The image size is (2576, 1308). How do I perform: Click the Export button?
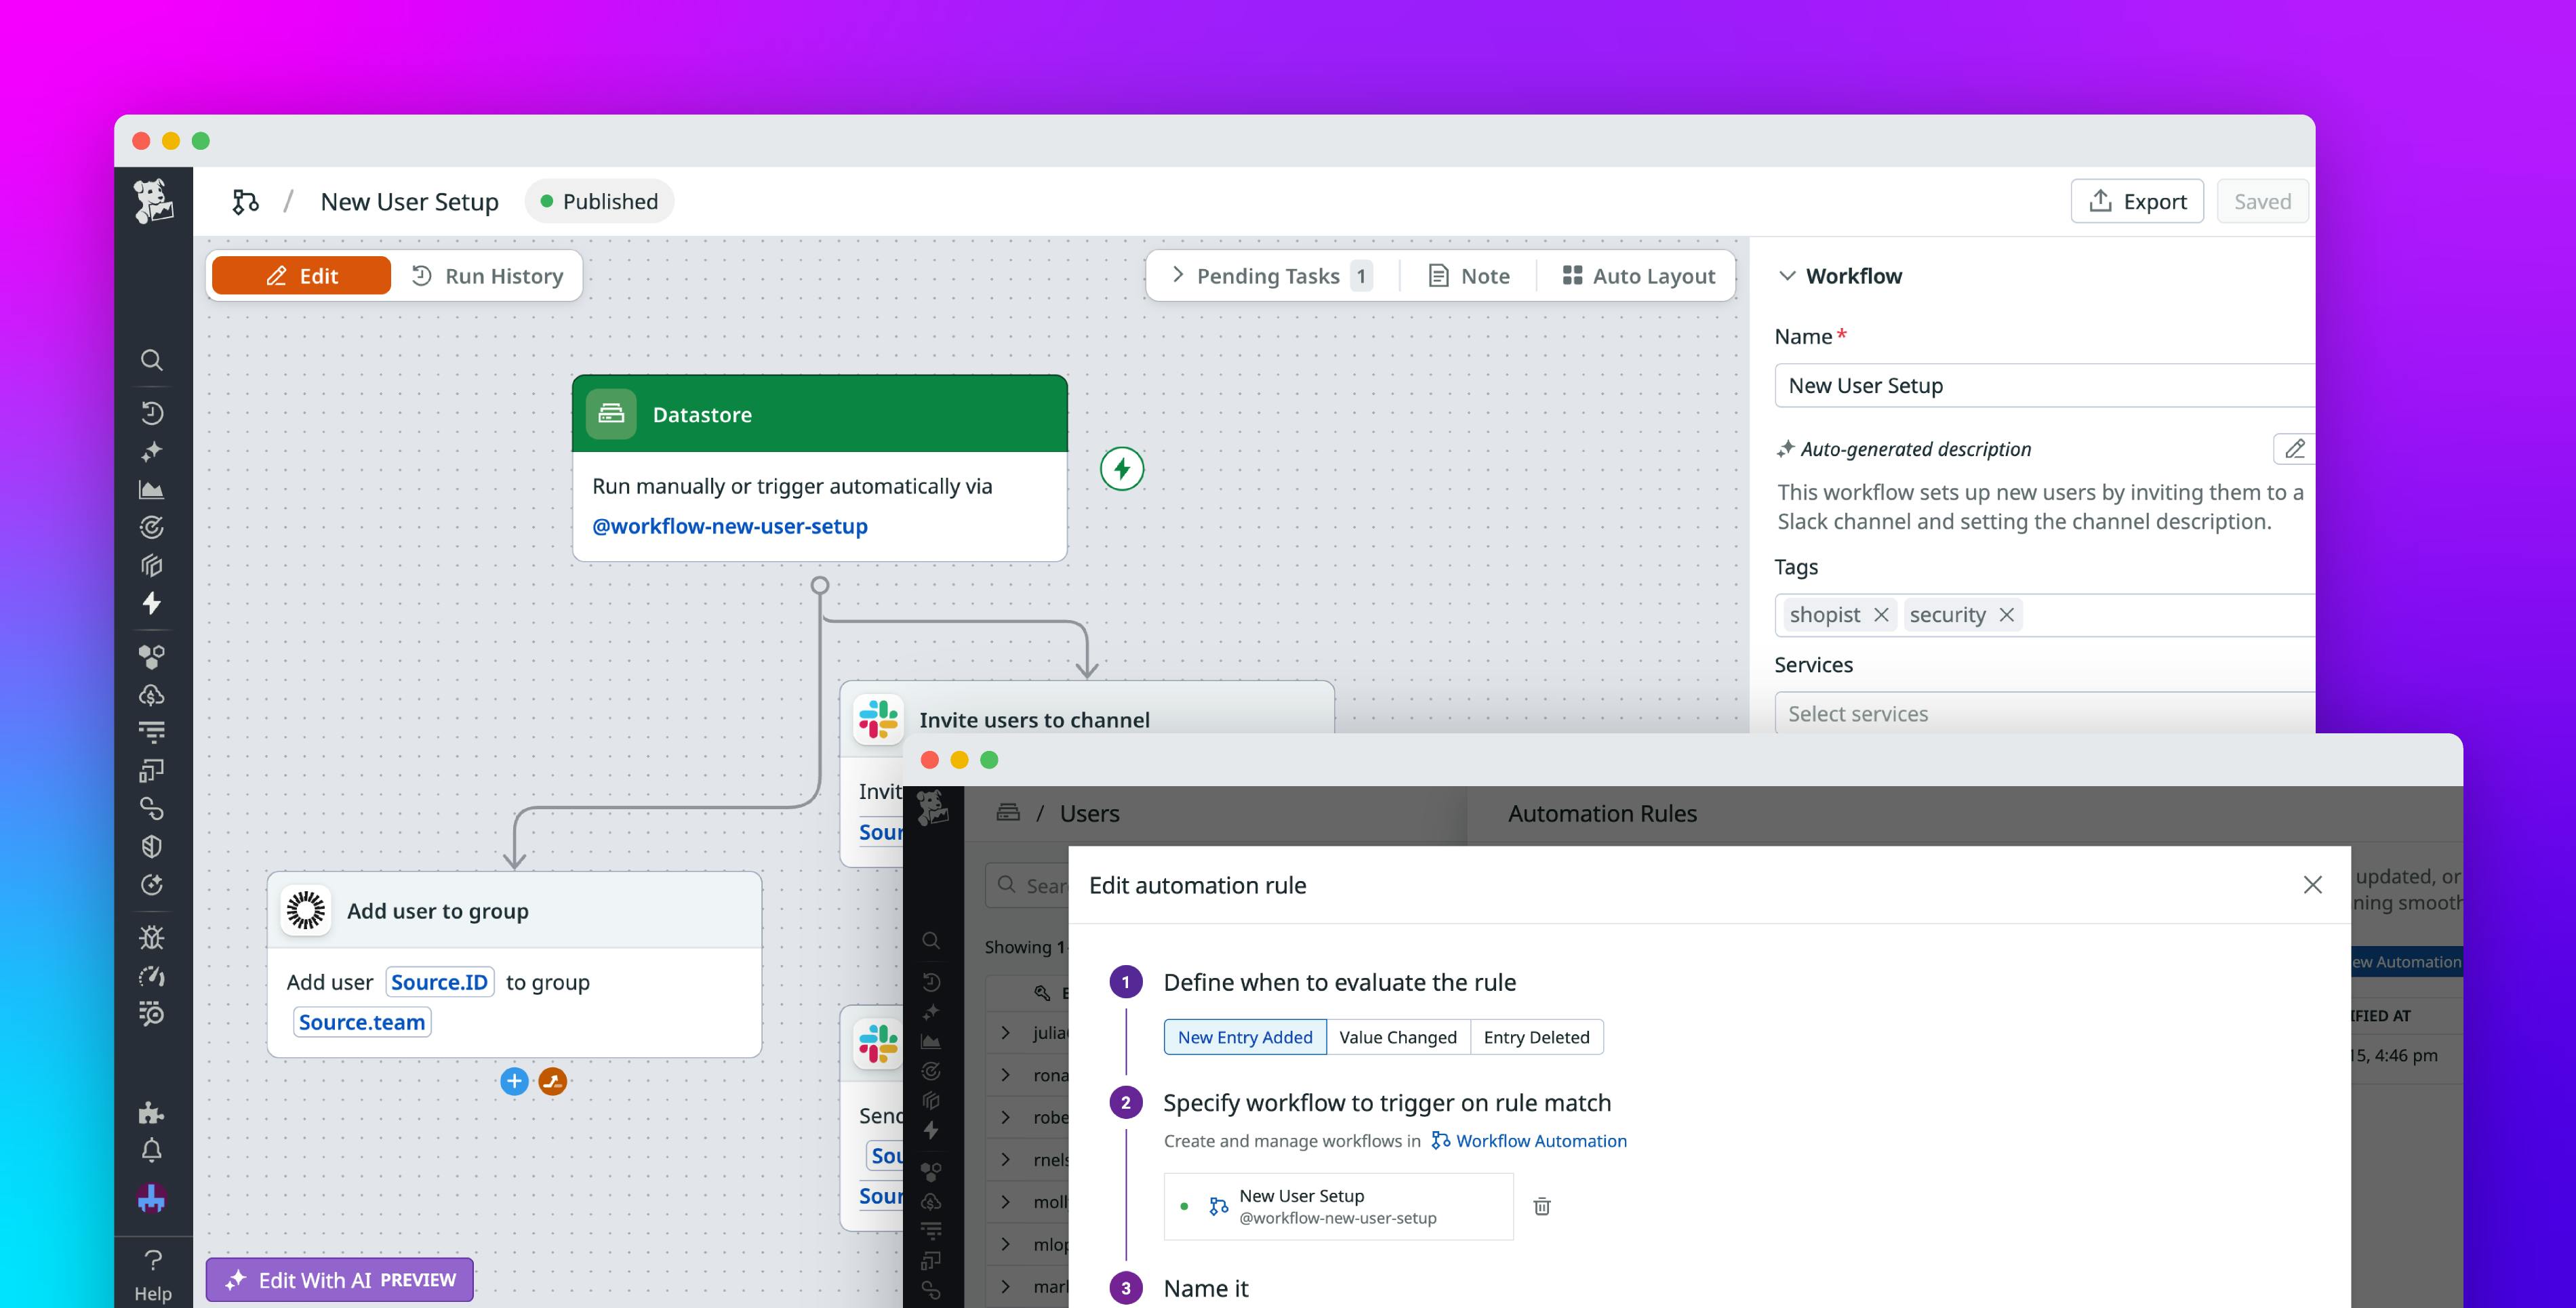pyautogui.click(x=2137, y=200)
